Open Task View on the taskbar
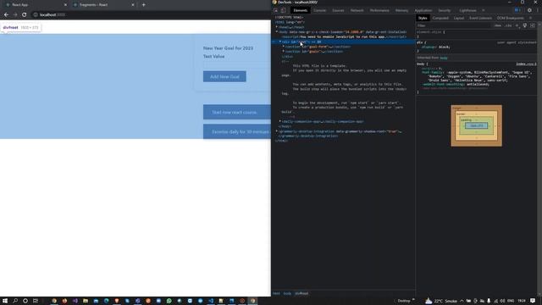The image size is (542, 305). click(x=36, y=301)
